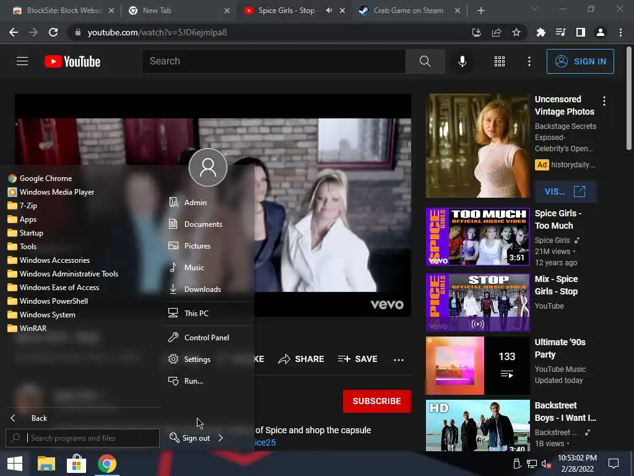Click the YouTube search magnifier button
Screen dimensions: 634x476
coord(425,61)
